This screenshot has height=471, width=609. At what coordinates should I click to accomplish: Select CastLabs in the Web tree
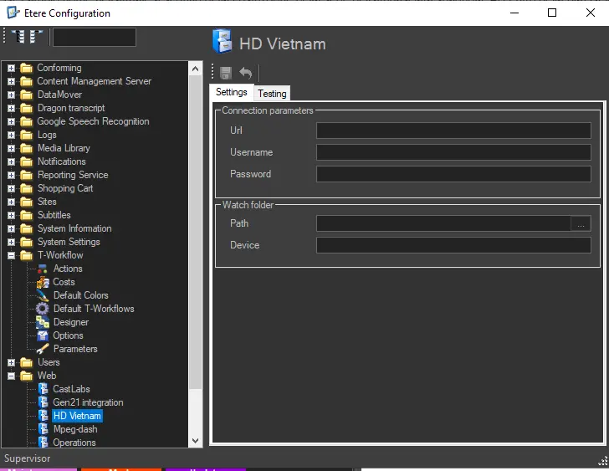point(71,389)
